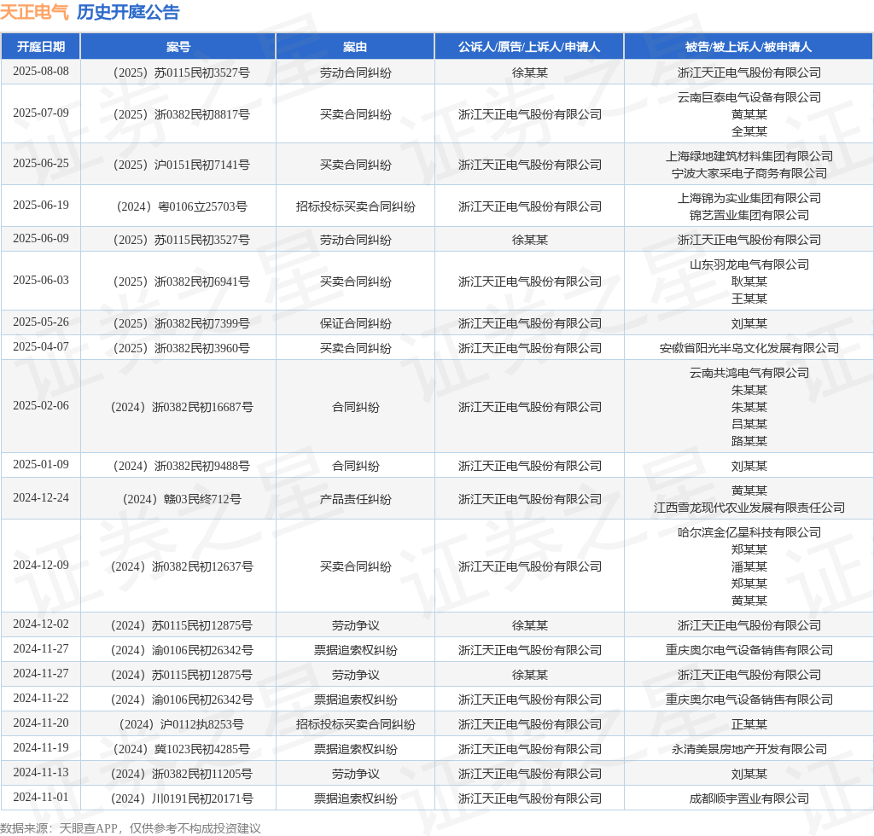Click the date cell 2024-11-19

[x=41, y=748]
